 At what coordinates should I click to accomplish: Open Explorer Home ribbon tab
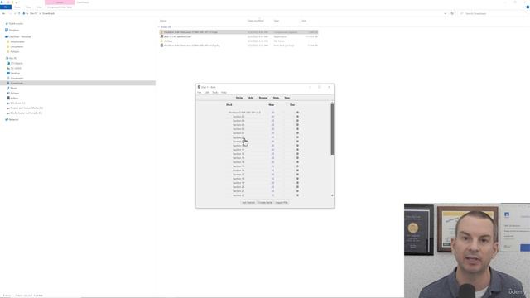click(17, 7)
